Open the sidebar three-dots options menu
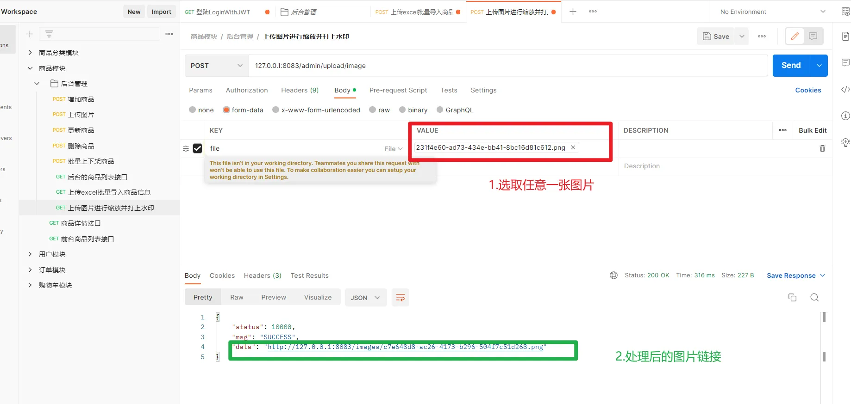The width and height of the screenshot is (851, 404). point(169,34)
